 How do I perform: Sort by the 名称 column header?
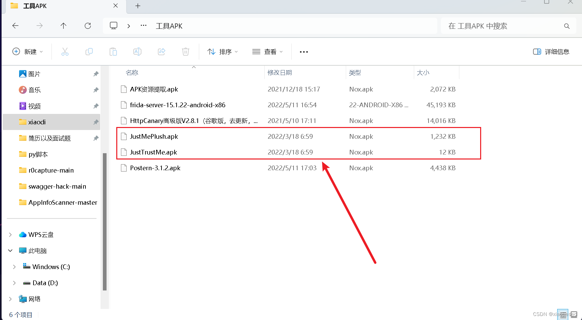point(132,73)
